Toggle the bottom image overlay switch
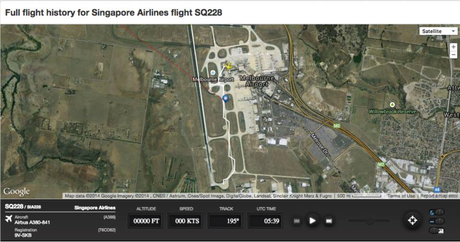460x242 pixels. (437, 231)
